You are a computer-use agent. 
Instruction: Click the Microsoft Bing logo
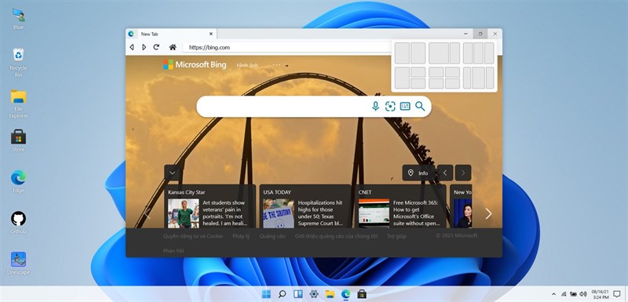pos(195,65)
